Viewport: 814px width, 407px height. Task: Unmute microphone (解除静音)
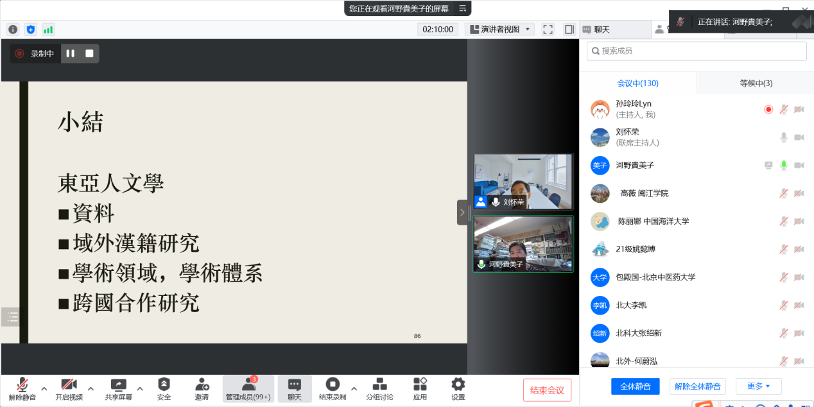click(22, 388)
